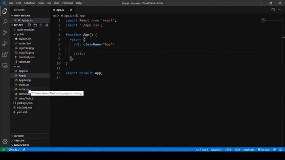Open the Search view in activity bar

[x=5, y=22]
